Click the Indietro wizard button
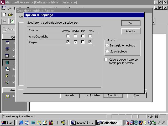 coord(94,95)
